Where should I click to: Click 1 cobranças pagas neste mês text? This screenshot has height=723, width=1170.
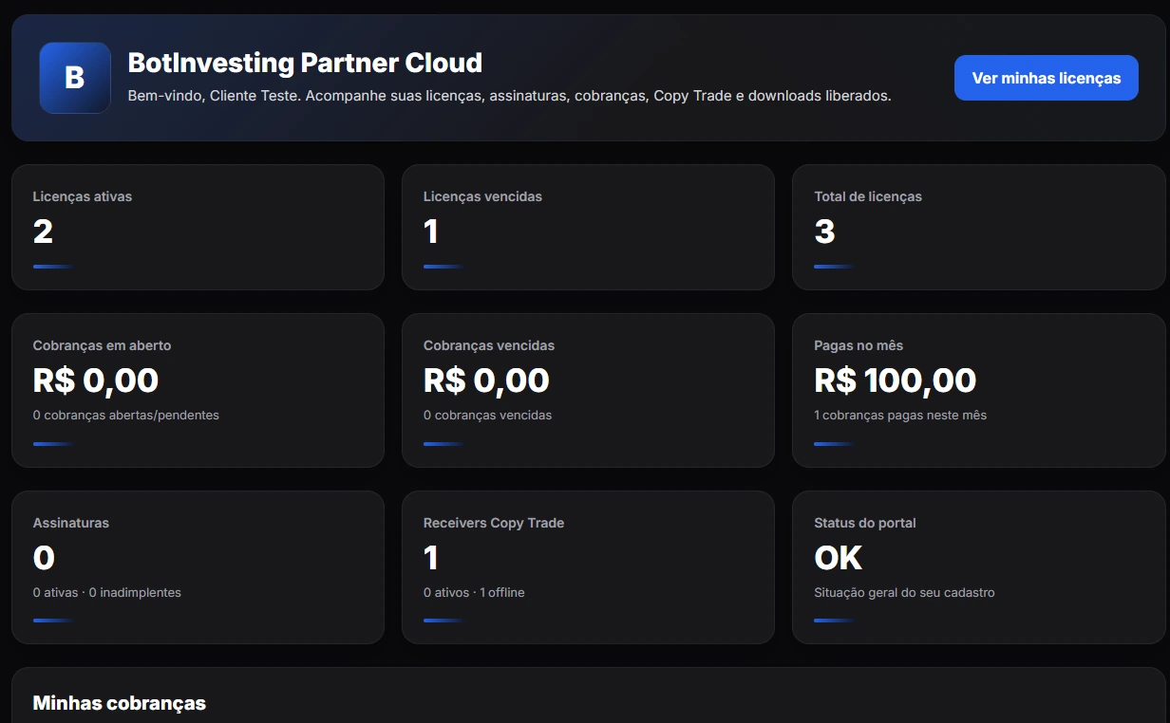point(900,415)
